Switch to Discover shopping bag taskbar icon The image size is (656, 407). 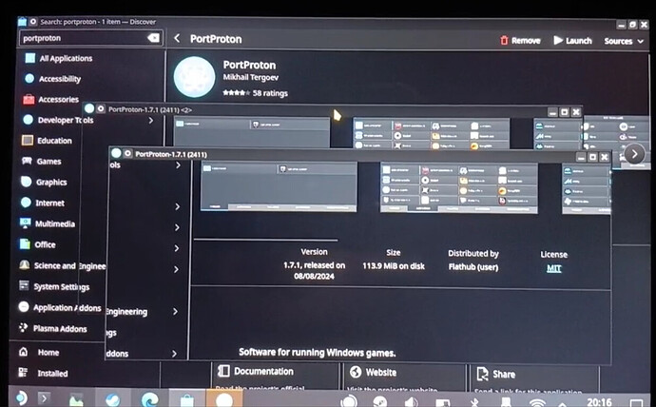click(x=186, y=400)
